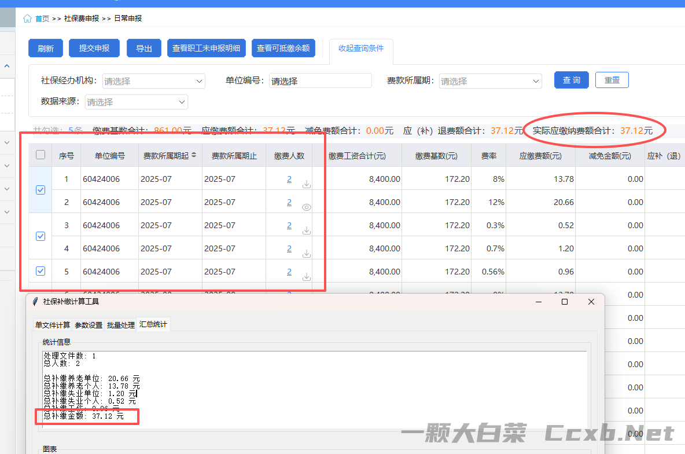Click the feather icon of 社保补缴计算工具

coord(35,302)
